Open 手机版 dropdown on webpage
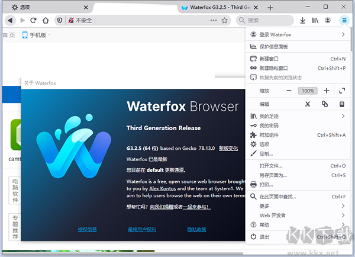355x257 pixels. [37, 35]
